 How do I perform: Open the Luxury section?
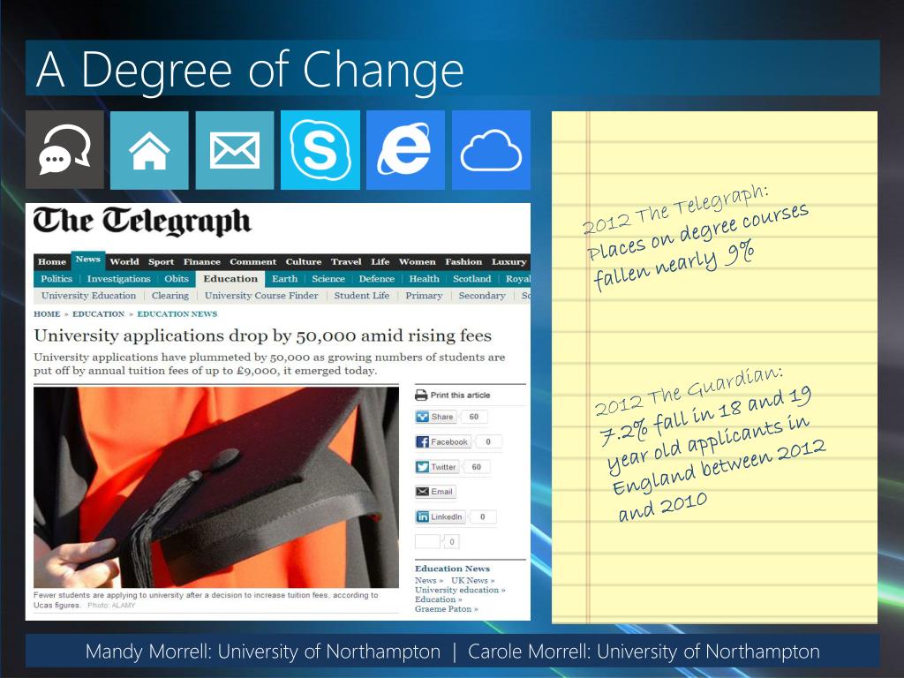[x=508, y=261]
